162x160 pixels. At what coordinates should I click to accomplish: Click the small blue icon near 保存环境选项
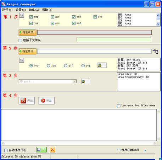[145, 150]
